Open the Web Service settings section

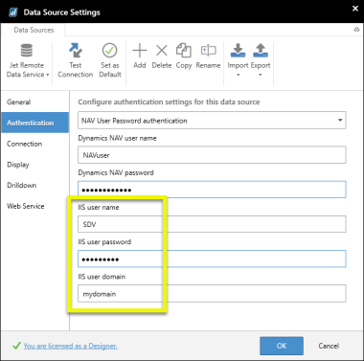[x=34, y=206]
